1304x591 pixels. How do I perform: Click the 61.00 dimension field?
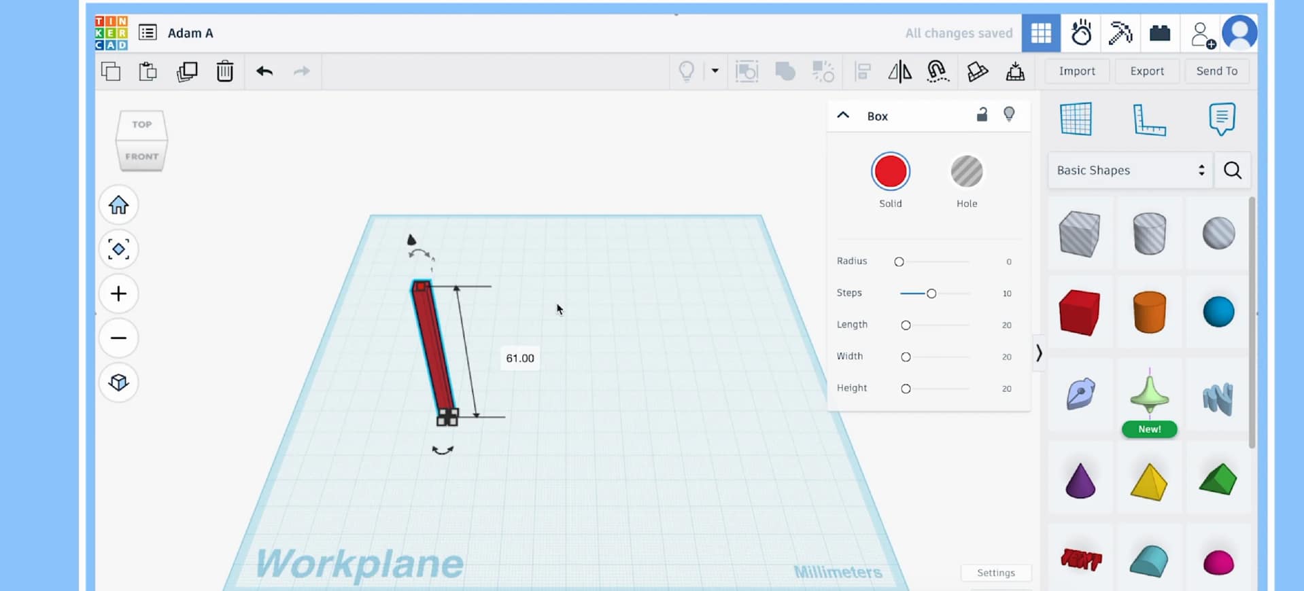coord(520,358)
